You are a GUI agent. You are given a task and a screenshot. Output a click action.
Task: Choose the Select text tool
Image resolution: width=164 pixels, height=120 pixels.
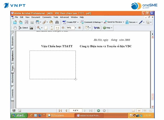coord(23,28)
